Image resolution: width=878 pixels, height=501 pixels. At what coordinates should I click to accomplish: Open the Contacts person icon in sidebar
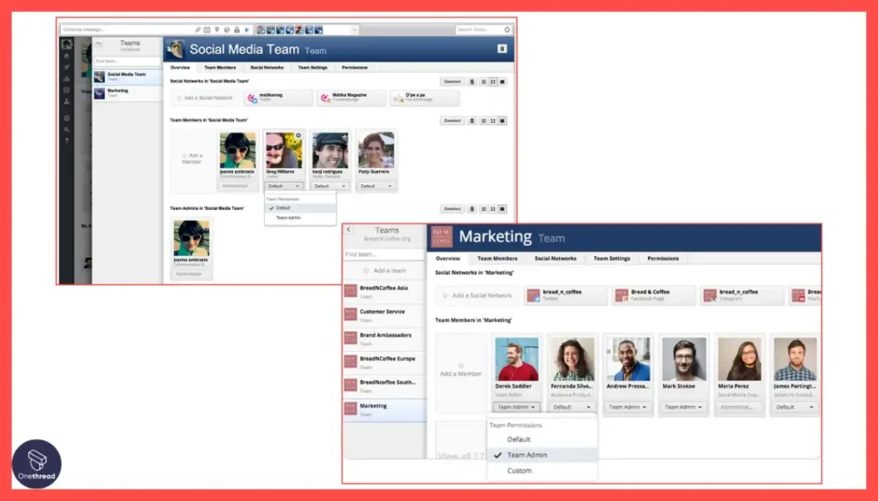[x=67, y=102]
